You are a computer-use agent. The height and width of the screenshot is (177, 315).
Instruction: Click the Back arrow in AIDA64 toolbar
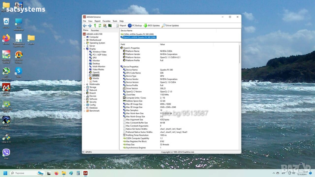pyautogui.click(x=85, y=26)
